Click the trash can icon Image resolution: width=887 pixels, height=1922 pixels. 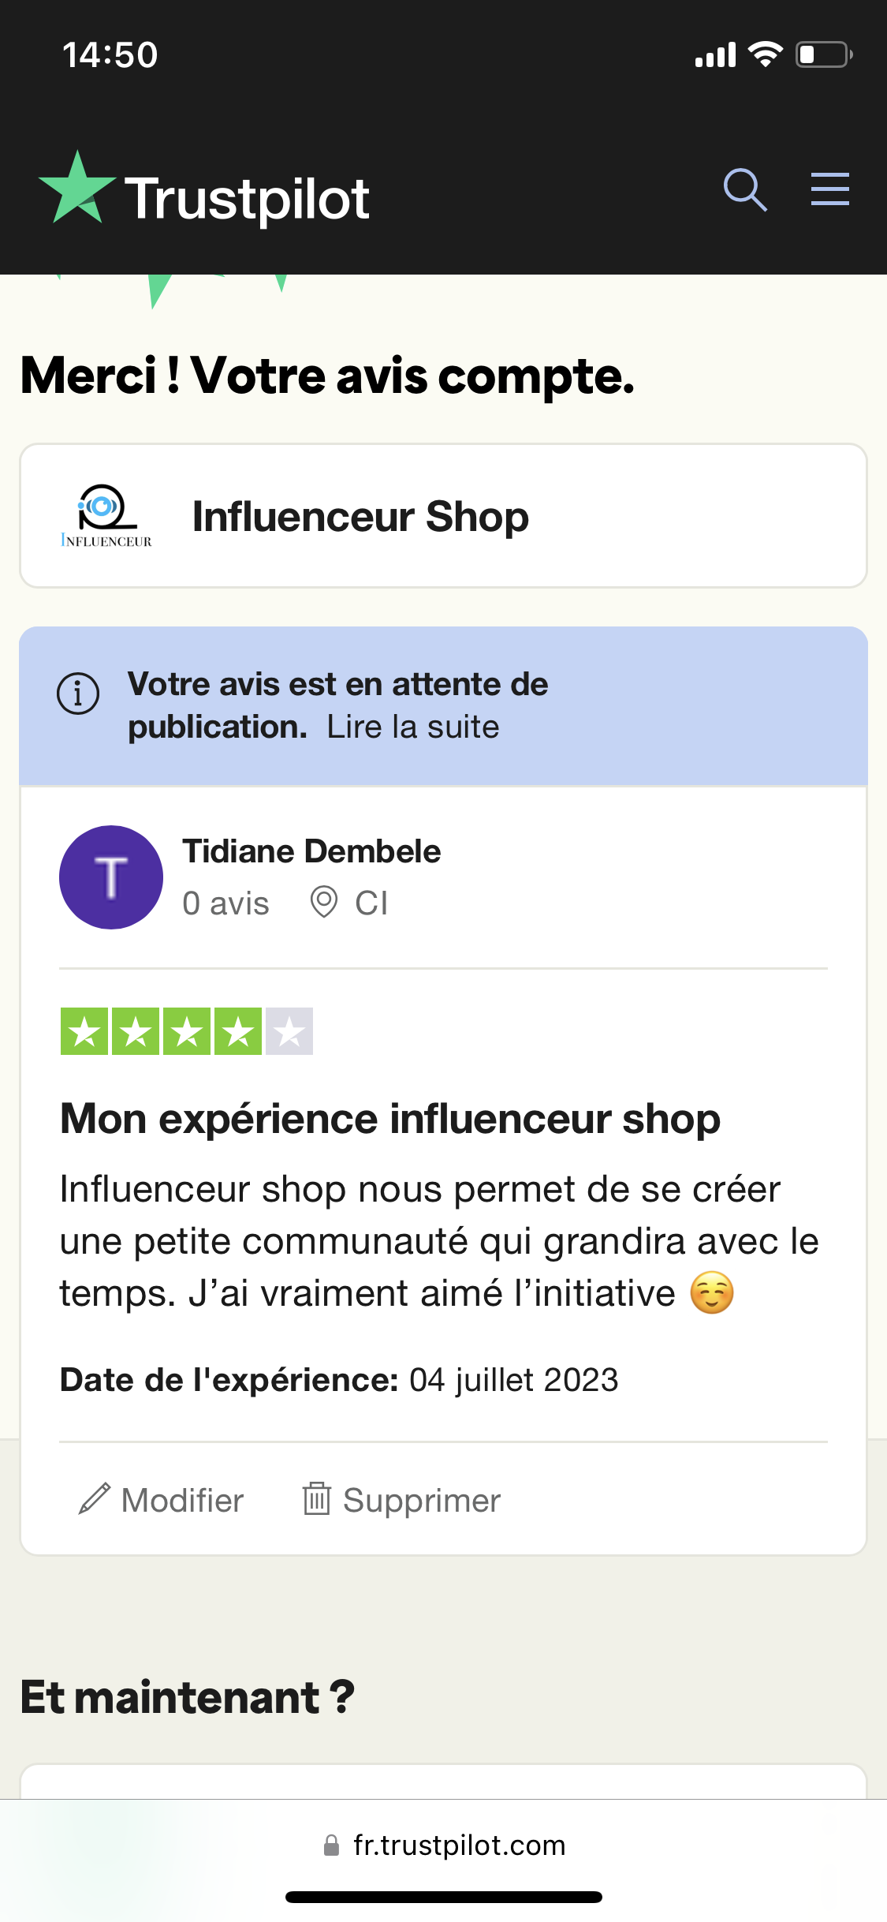click(317, 1498)
